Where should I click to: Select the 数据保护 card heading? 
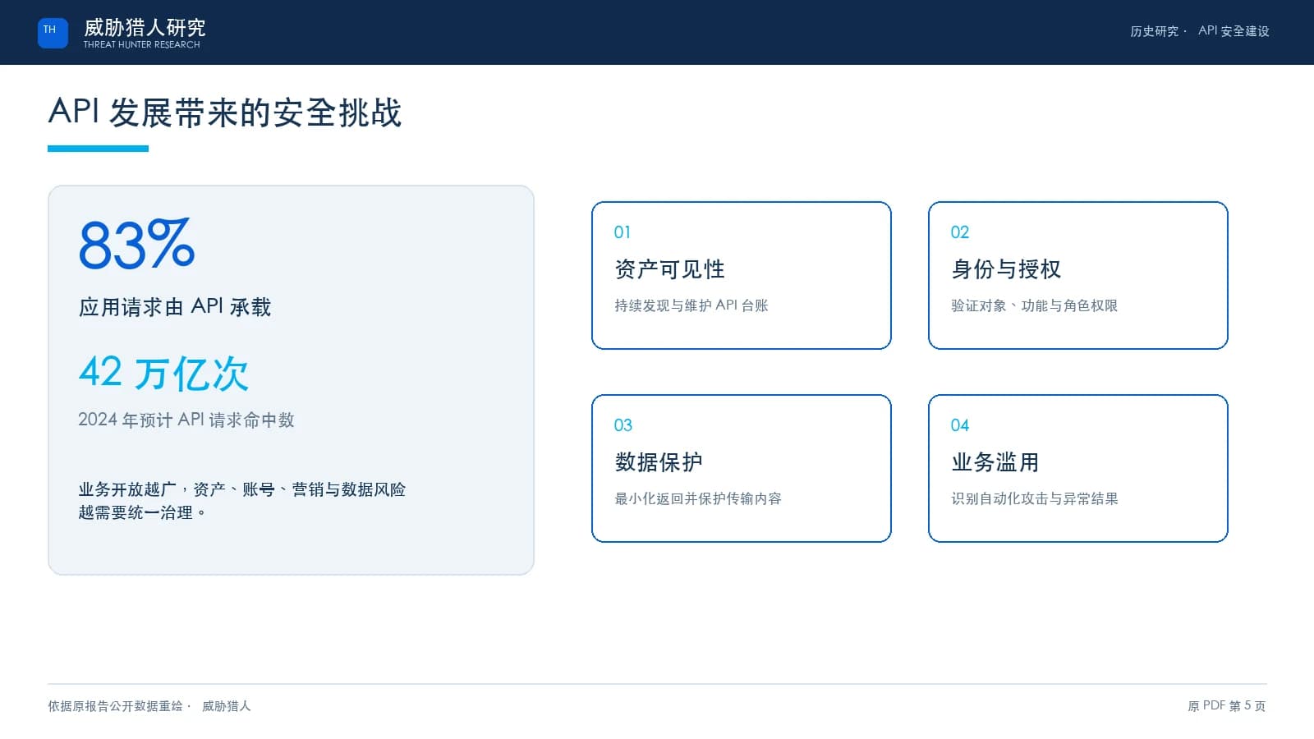(x=659, y=462)
